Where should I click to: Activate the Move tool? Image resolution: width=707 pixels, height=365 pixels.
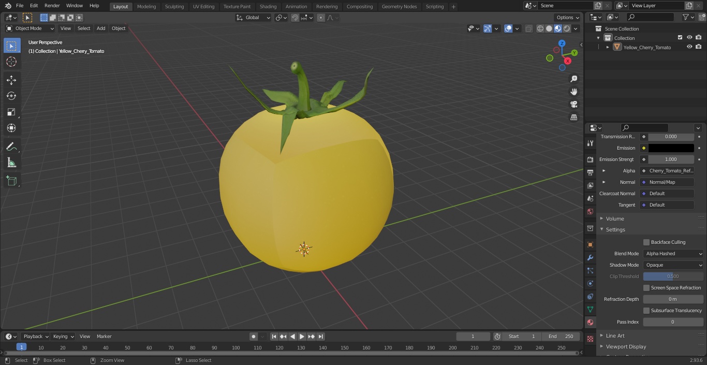(11, 80)
